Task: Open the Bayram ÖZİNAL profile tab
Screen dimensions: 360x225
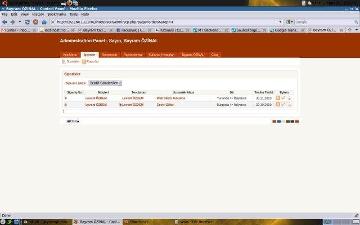Action: (192, 55)
